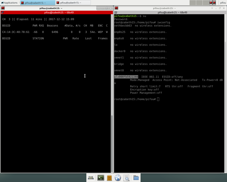Launch web browser globe icon
The height and width of the screenshot is (182, 227).
pyautogui.click(x=118, y=178)
